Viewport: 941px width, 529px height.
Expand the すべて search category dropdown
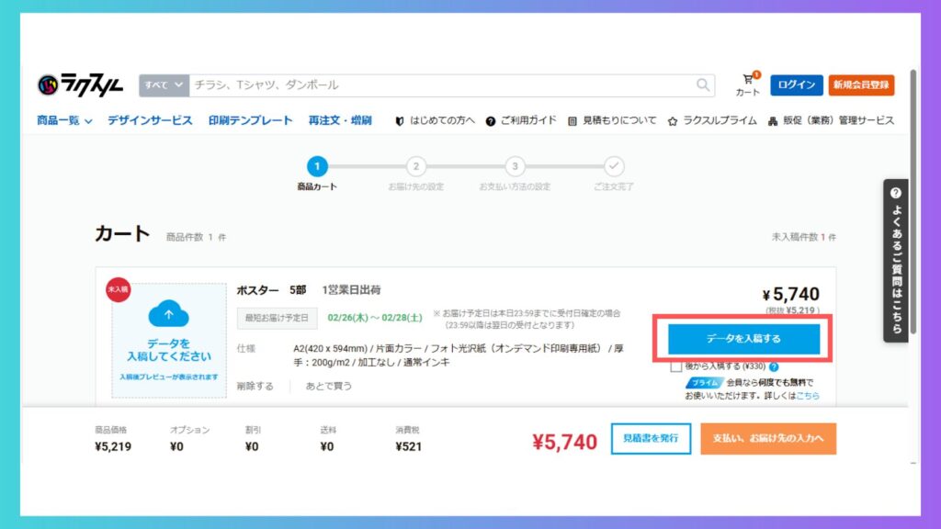coord(164,85)
